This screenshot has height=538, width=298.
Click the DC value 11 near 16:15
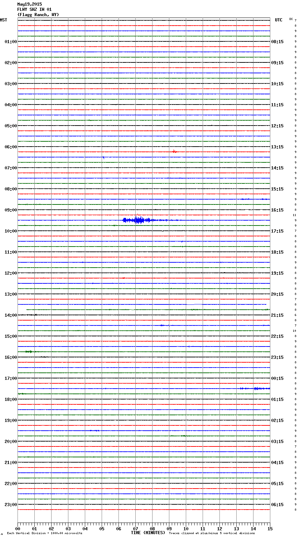[294, 215]
